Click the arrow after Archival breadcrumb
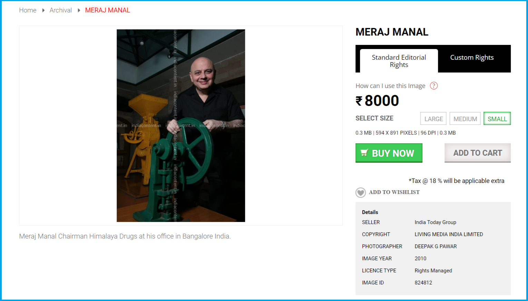Image resolution: width=528 pixels, height=301 pixels. [x=79, y=10]
